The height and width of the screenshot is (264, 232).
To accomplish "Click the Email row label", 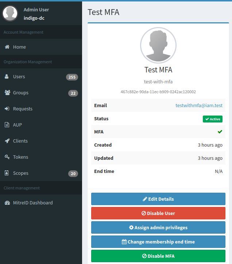I will coord(100,105).
